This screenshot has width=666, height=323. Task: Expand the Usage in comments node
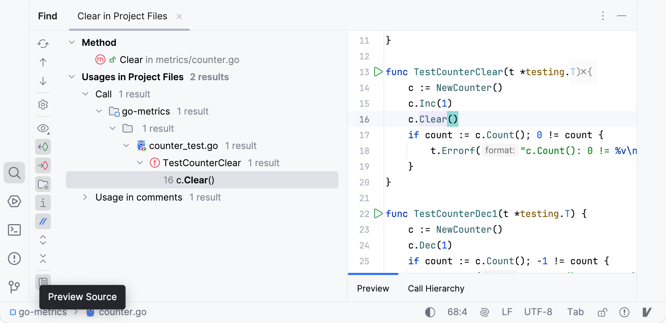(85, 197)
